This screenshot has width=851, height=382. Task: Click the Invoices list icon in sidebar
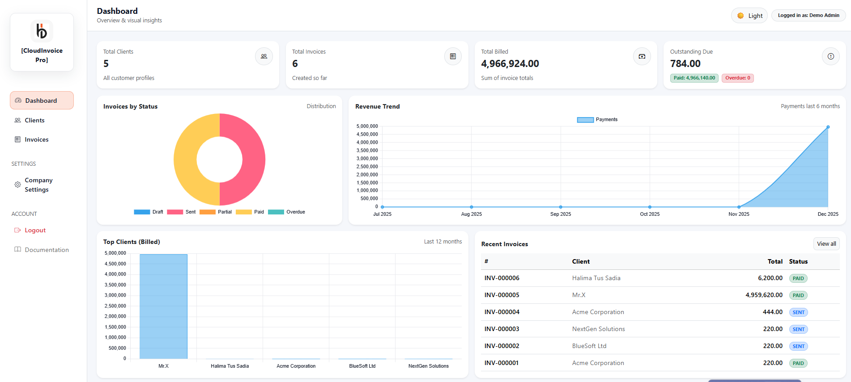tap(18, 139)
